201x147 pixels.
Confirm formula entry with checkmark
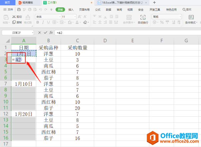pos(45,33)
